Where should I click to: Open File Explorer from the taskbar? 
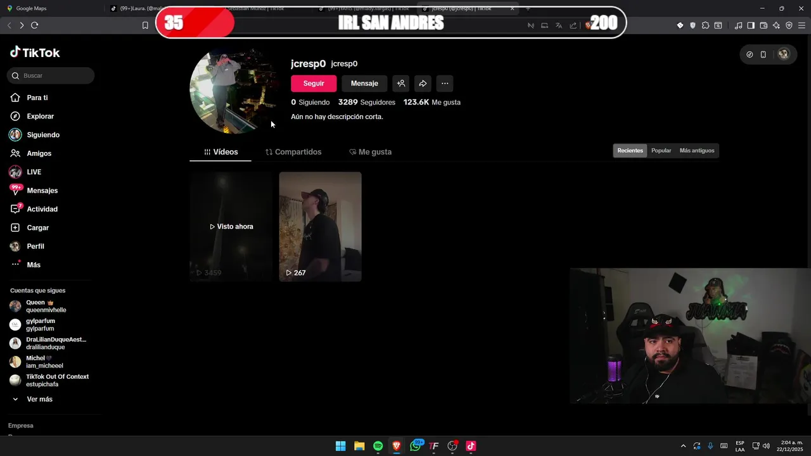tap(359, 446)
